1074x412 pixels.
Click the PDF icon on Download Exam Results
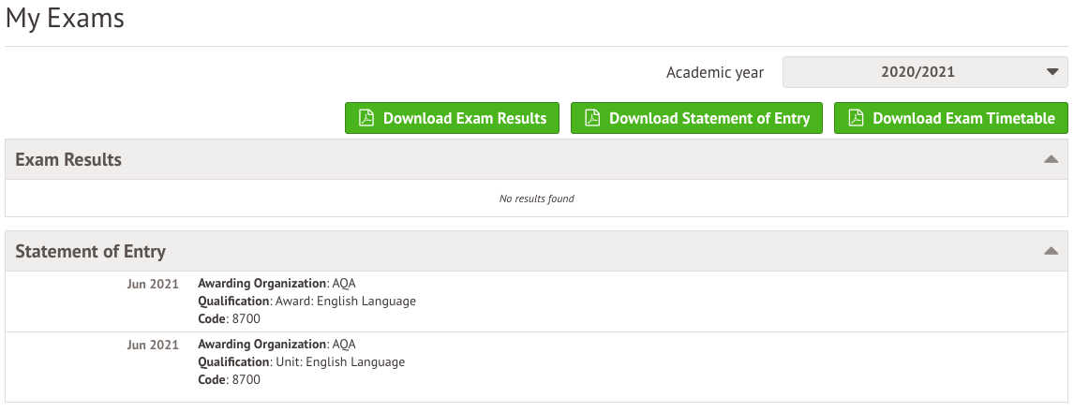click(366, 118)
